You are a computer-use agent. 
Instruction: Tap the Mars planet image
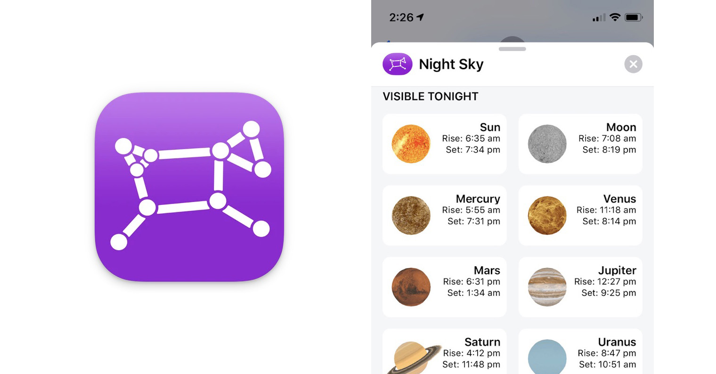(411, 287)
